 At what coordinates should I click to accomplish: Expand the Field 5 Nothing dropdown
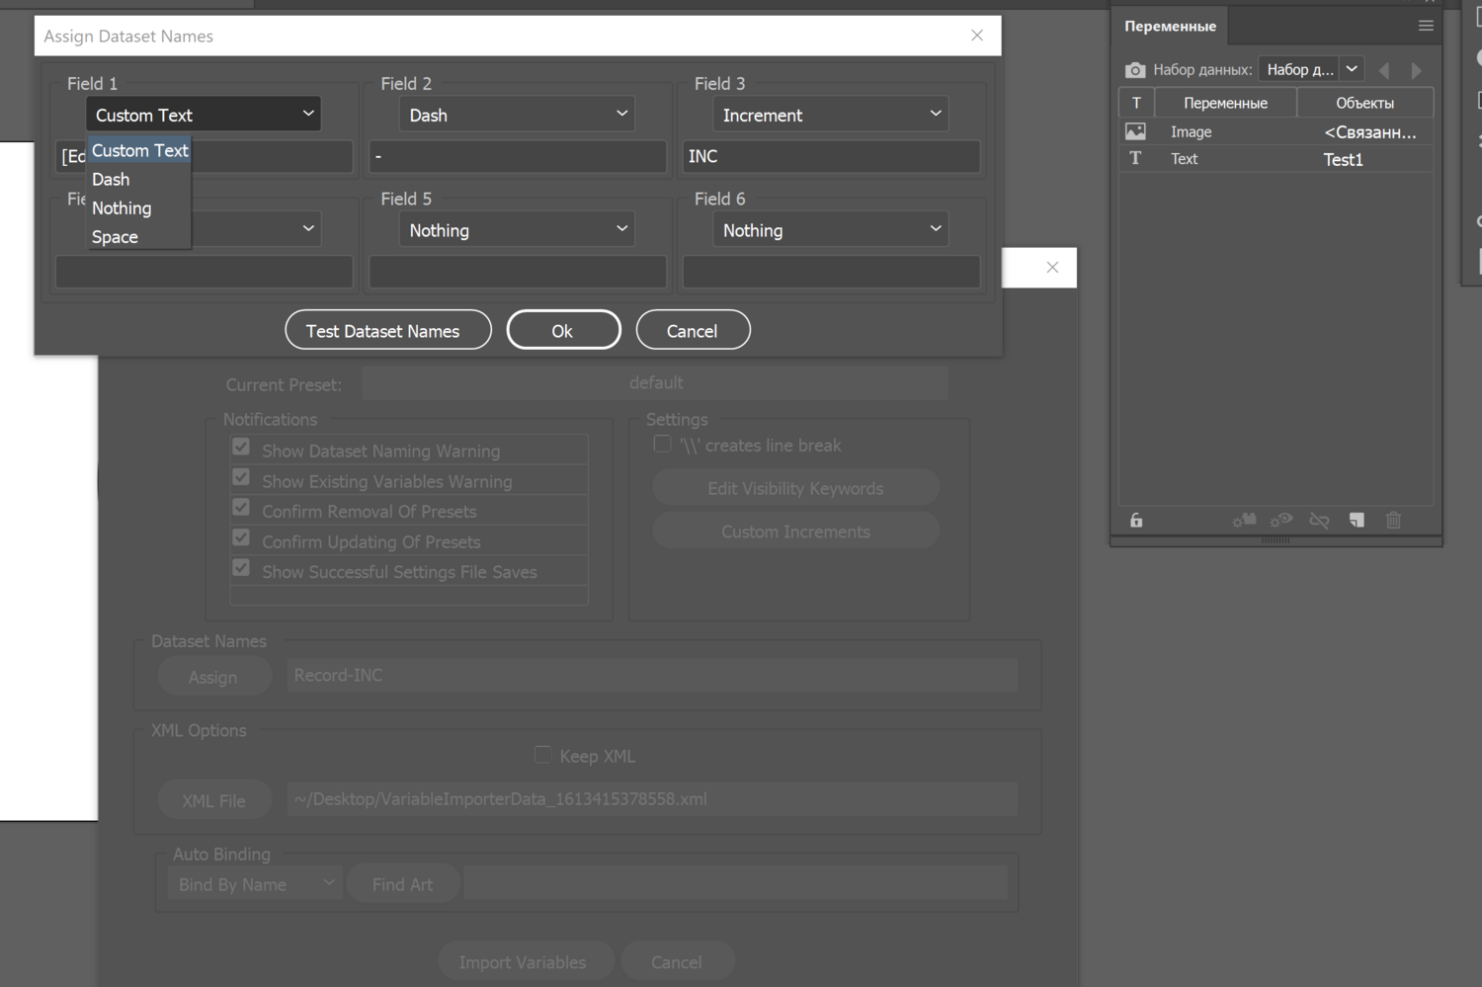pyautogui.click(x=517, y=230)
